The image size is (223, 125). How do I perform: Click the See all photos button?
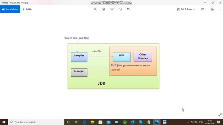point(10,9)
